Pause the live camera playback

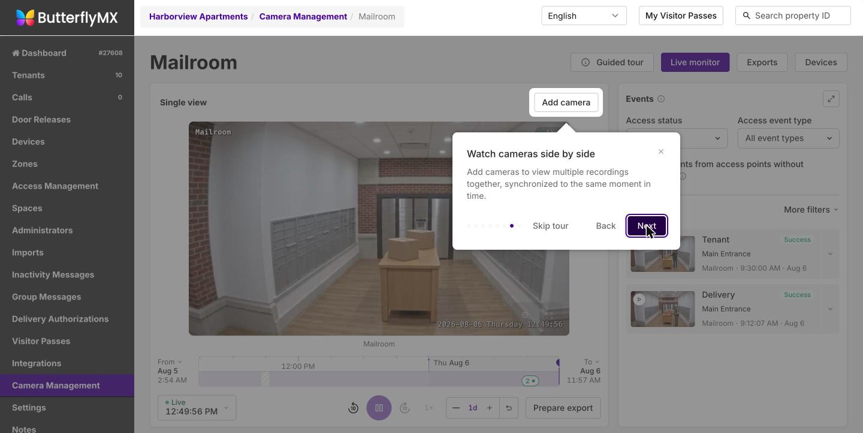pos(379,408)
